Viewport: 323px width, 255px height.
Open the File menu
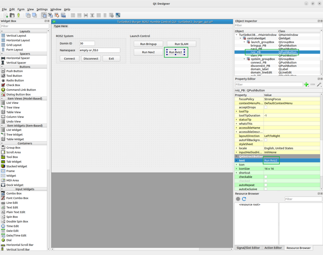(x=4, y=9)
